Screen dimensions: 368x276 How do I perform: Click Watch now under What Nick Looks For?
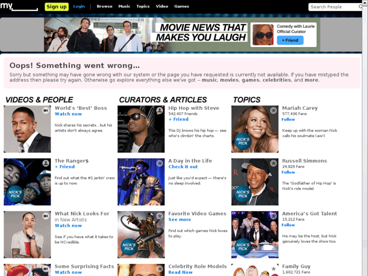(68, 225)
